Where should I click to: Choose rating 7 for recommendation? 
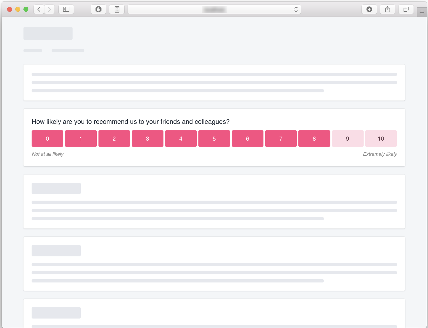(x=281, y=138)
